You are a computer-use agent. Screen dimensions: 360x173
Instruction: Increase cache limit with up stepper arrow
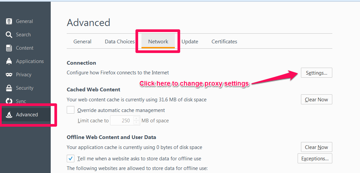[136, 118]
